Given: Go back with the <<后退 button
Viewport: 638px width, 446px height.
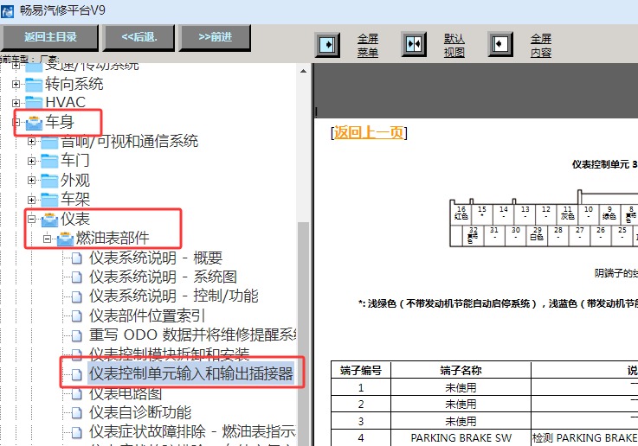Looking at the screenshot, I should (x=139, y=37).
